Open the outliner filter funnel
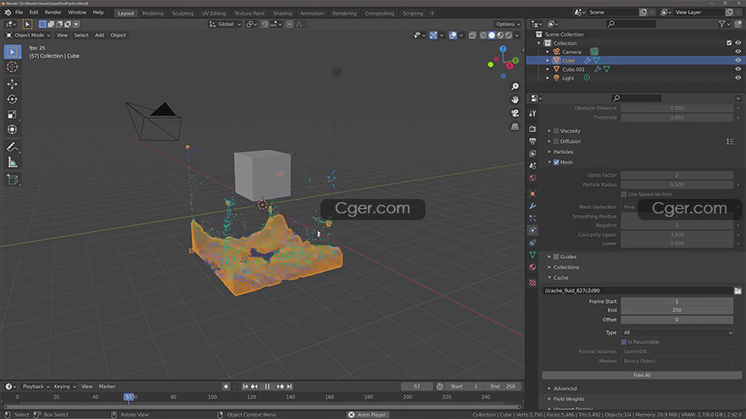 (x=722, y=24)
